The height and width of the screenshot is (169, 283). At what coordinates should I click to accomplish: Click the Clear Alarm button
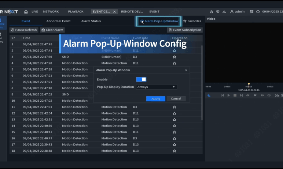tap(52, 30)
